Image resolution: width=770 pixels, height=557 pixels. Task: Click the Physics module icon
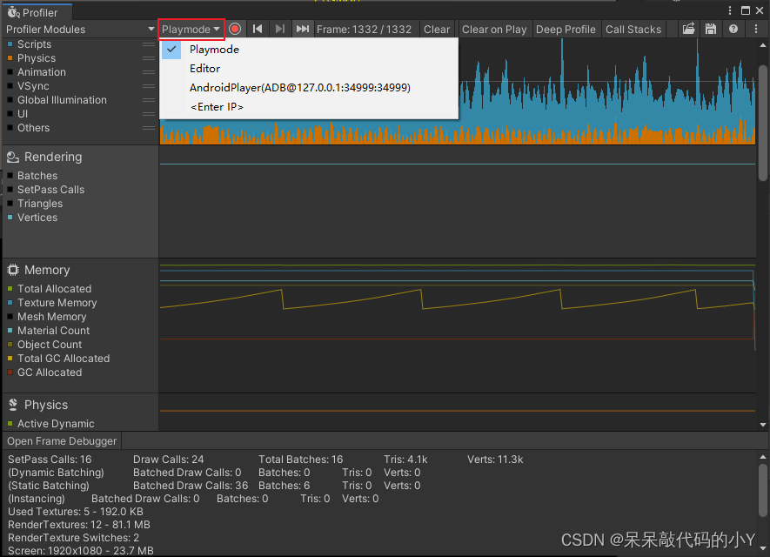click(13, 404)
